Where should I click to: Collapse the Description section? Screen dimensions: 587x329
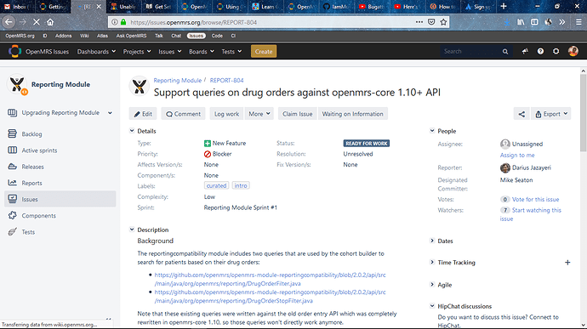(132, 230)
